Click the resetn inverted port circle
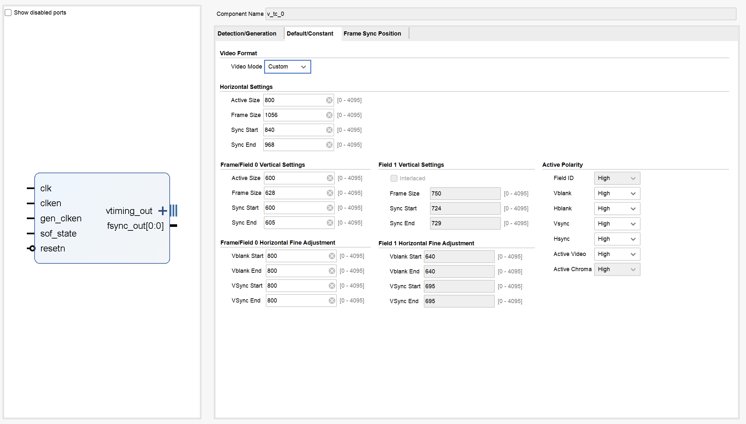The image size is (746, 424). [32, 249]
